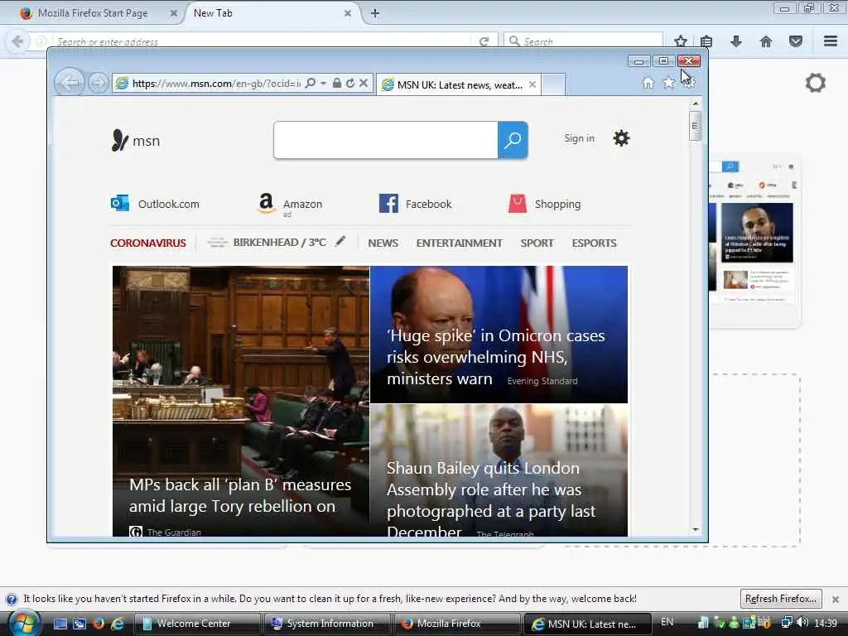Select the NEWS navigation item
The height and width of the screenshot is (636, 848).
383,243
